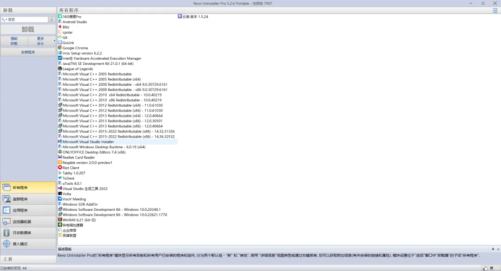Select Microsoft Visual C++ 2005 Redistributable (x64)
The height and width of the screenshot is (271, 501).
tap(102, 79)
